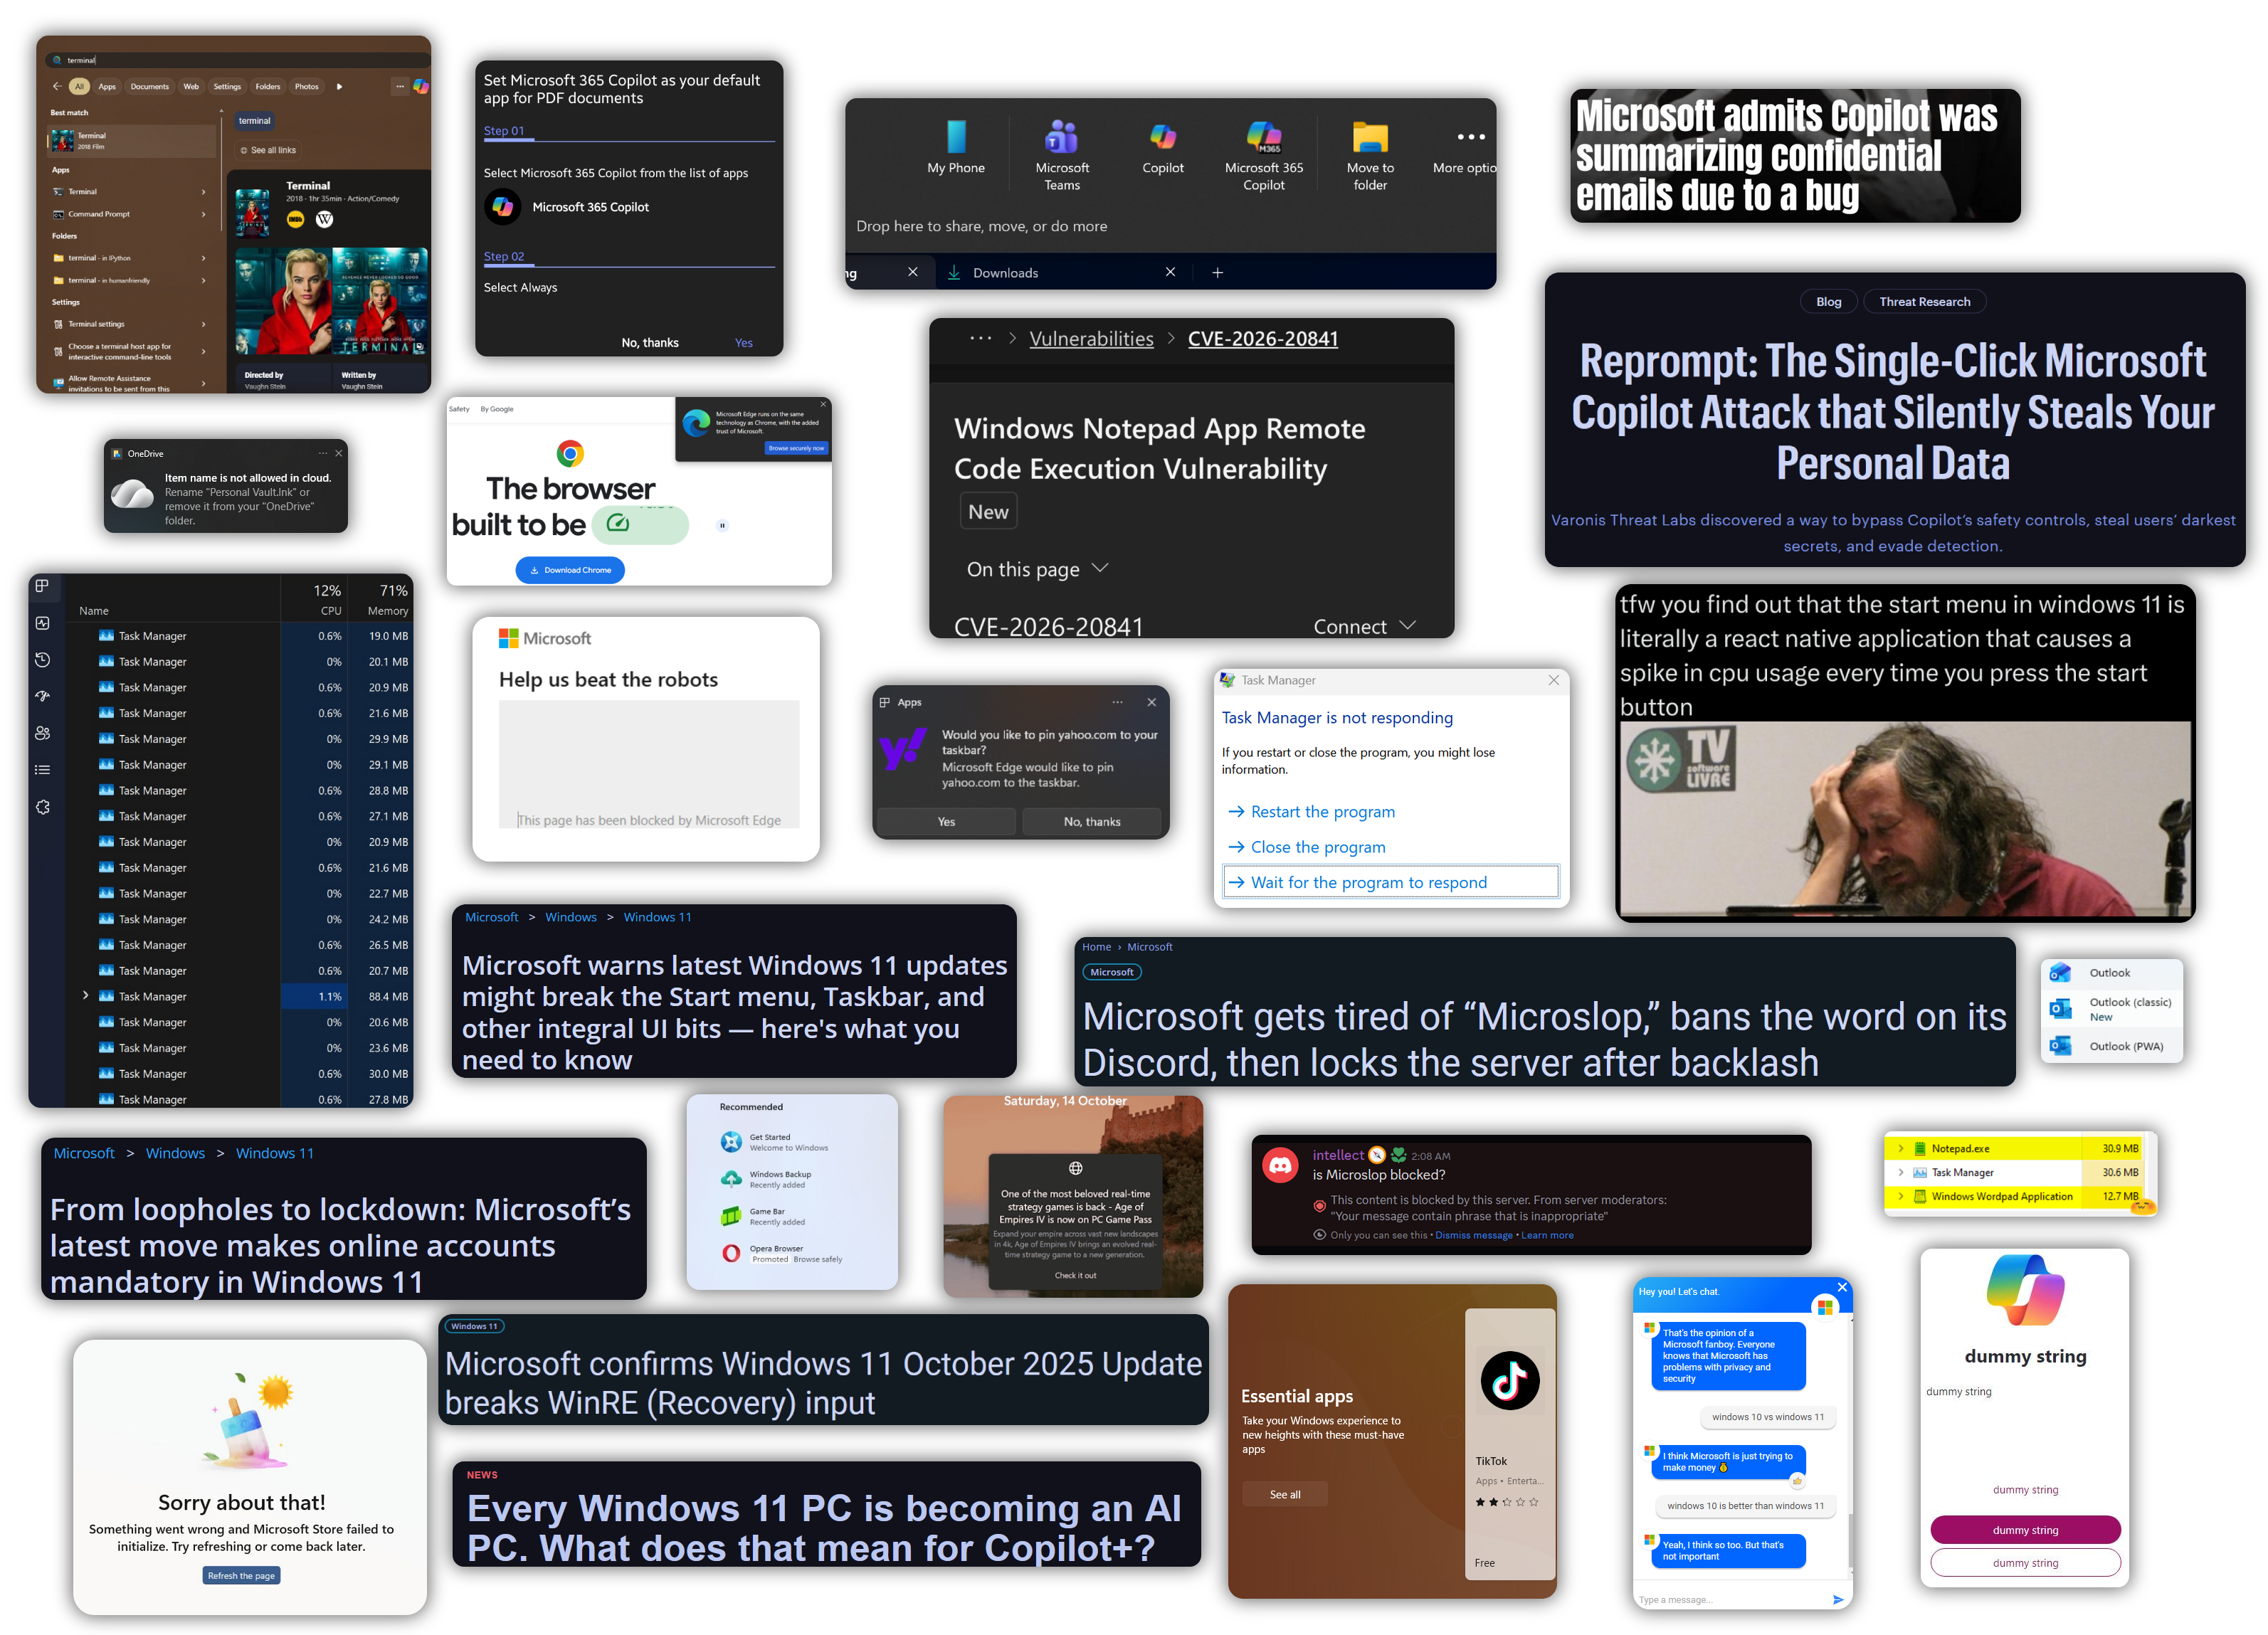This screenshot has width=2268, height=1635.
Task: Pause the Chrome page animation button
Action: [x=722, y=525]
